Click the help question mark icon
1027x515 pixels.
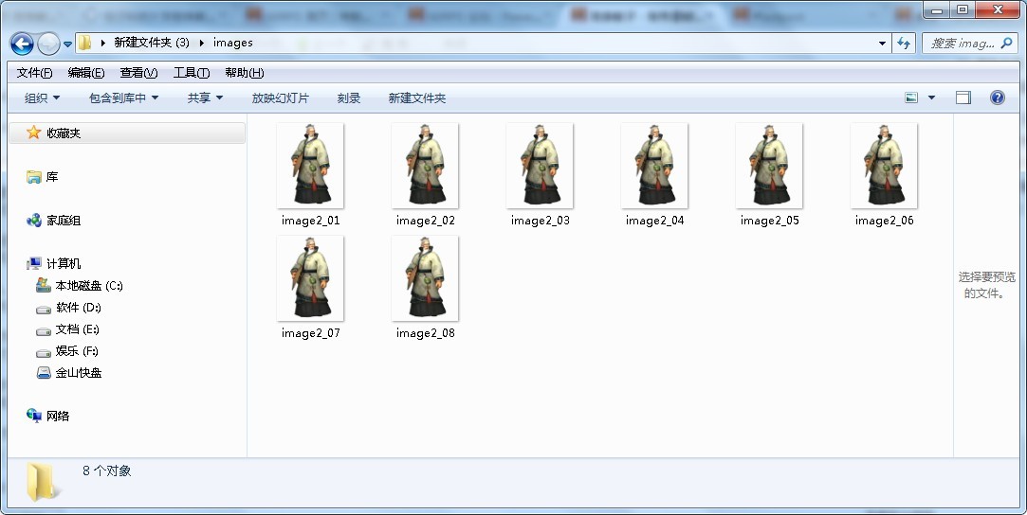point(997,98)
